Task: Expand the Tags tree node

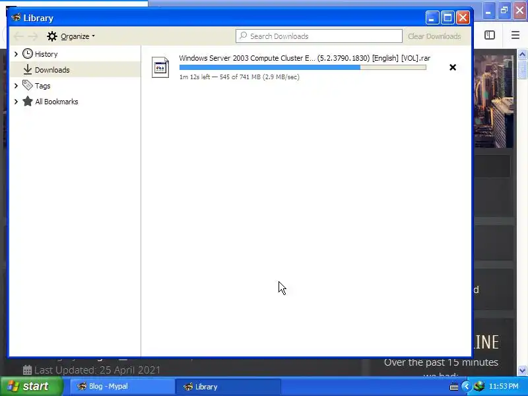Action: [x=16, y=86]
